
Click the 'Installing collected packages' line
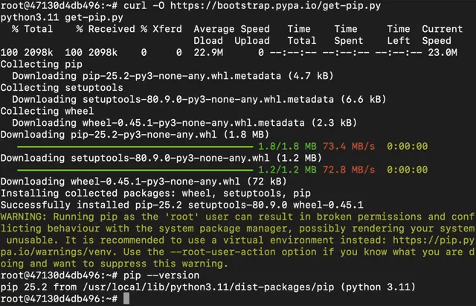[x=155, y=194]
